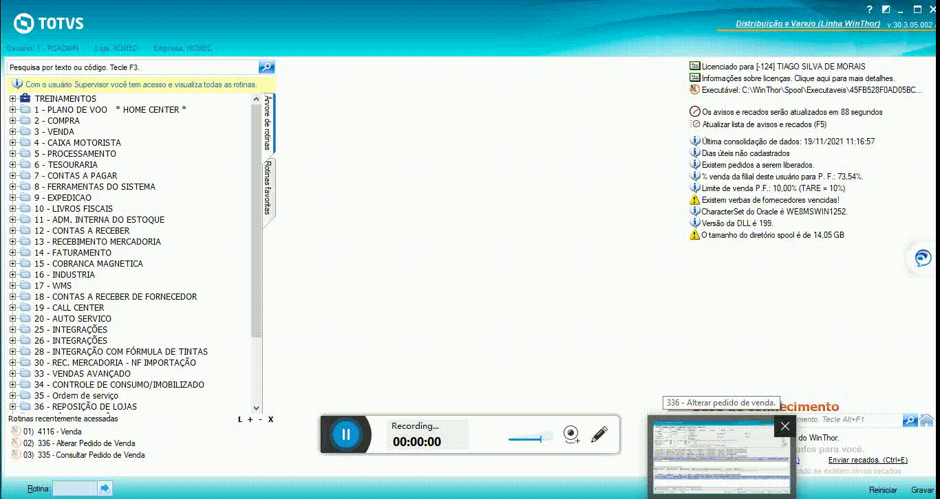Click Existem pedidos a serem liberados message

pos(758,165)
